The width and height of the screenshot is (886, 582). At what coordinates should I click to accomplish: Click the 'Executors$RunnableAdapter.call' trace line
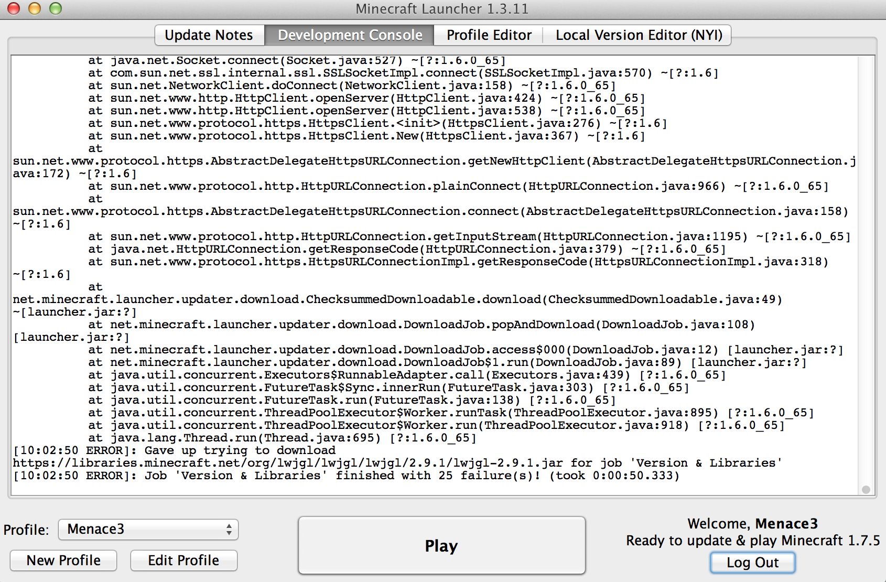pyautogui.click(x=407, y=375)
